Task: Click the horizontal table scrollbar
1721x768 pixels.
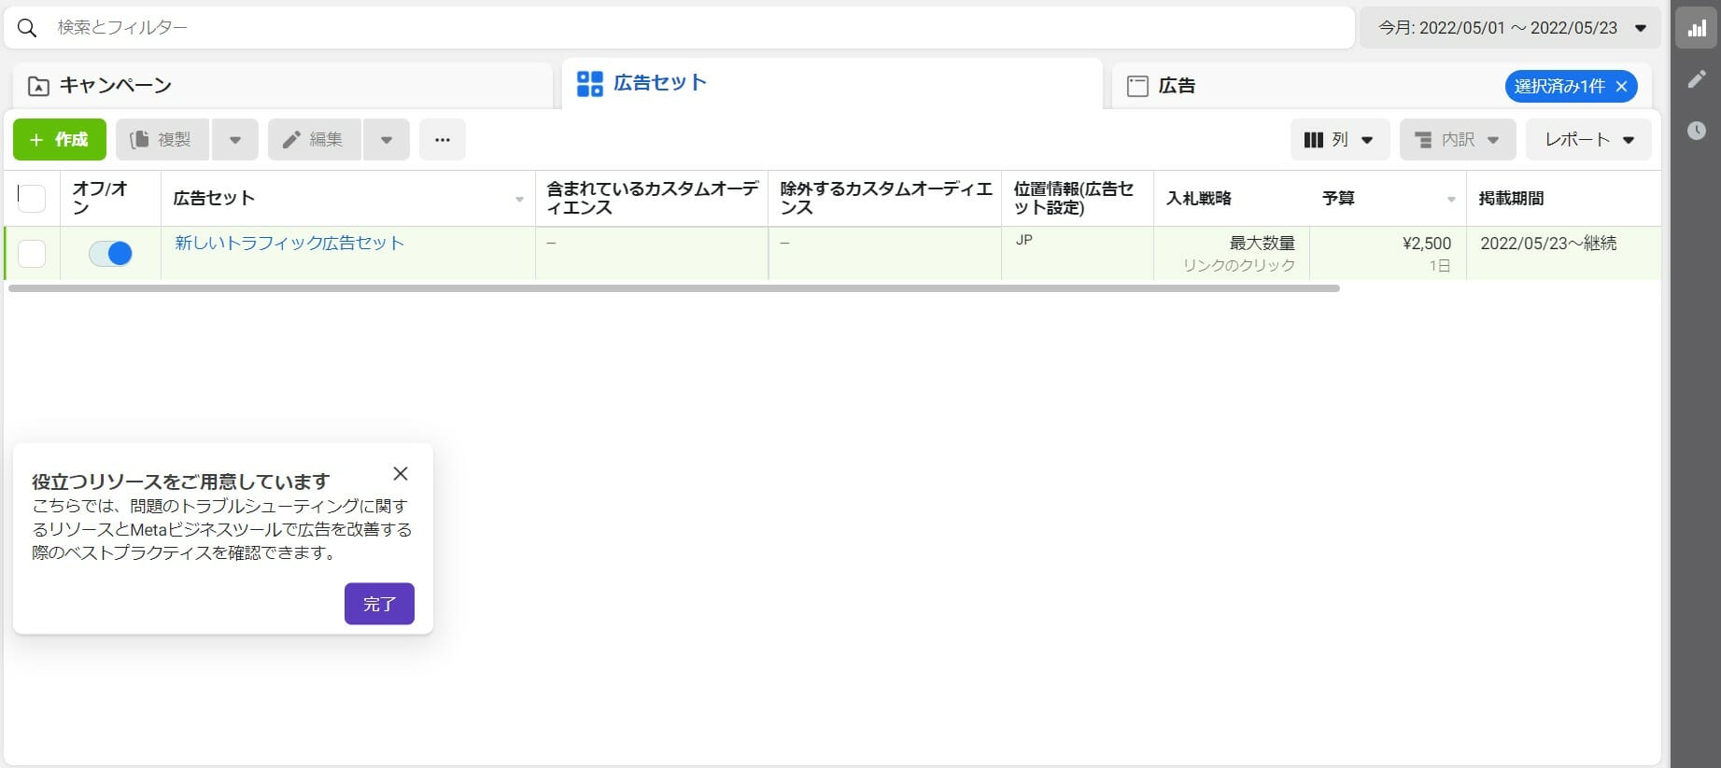Action: (674, 288)
